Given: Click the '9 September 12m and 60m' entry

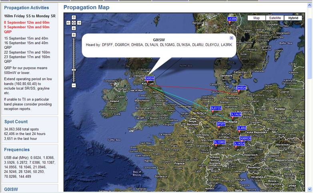Looking at the screenshot, I should 26,27.
